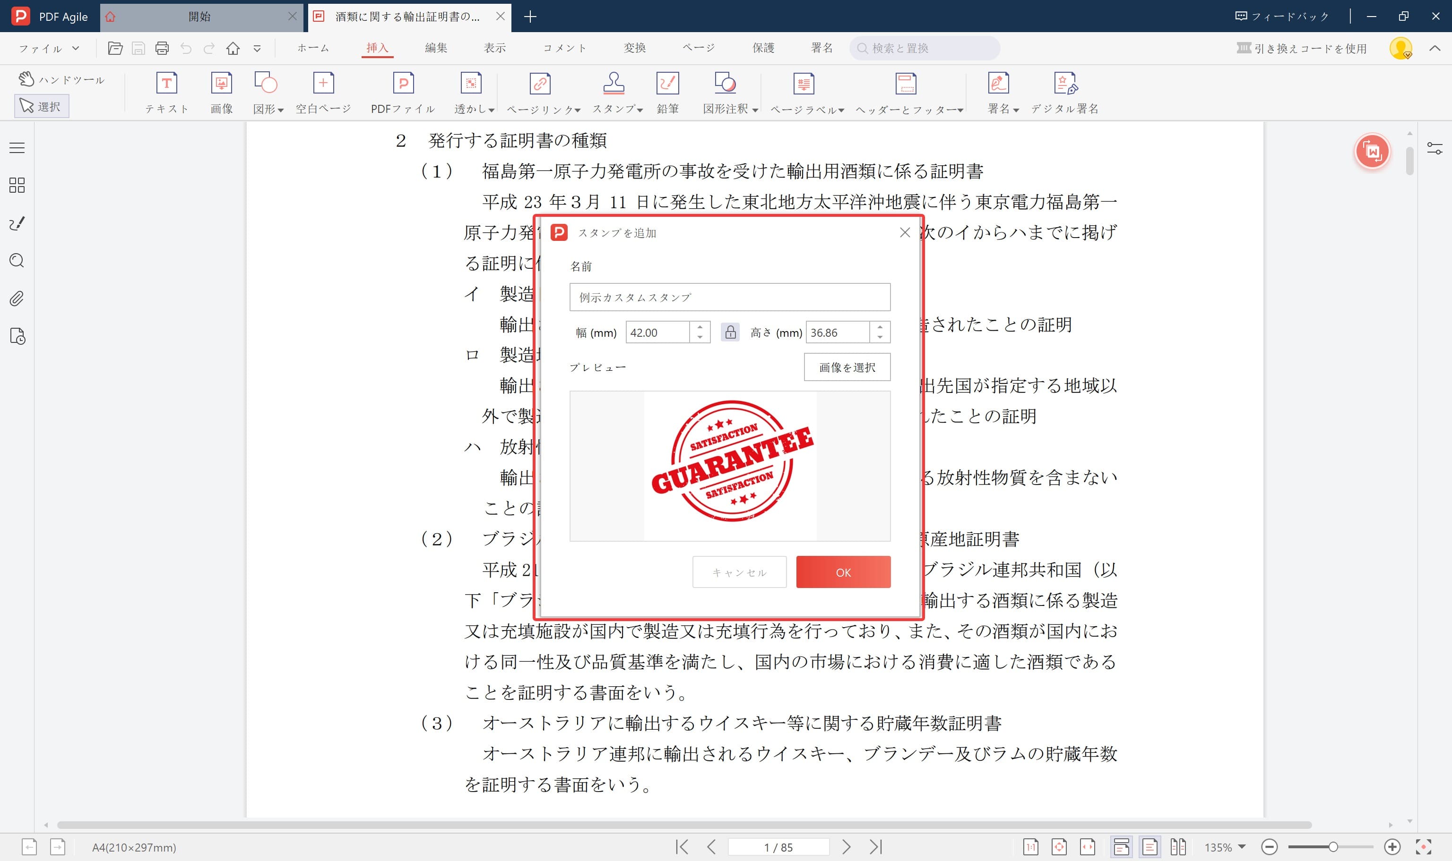
Task: Select the テキスト insert tool
Action: pyautogui.click(x=167, y=92)
